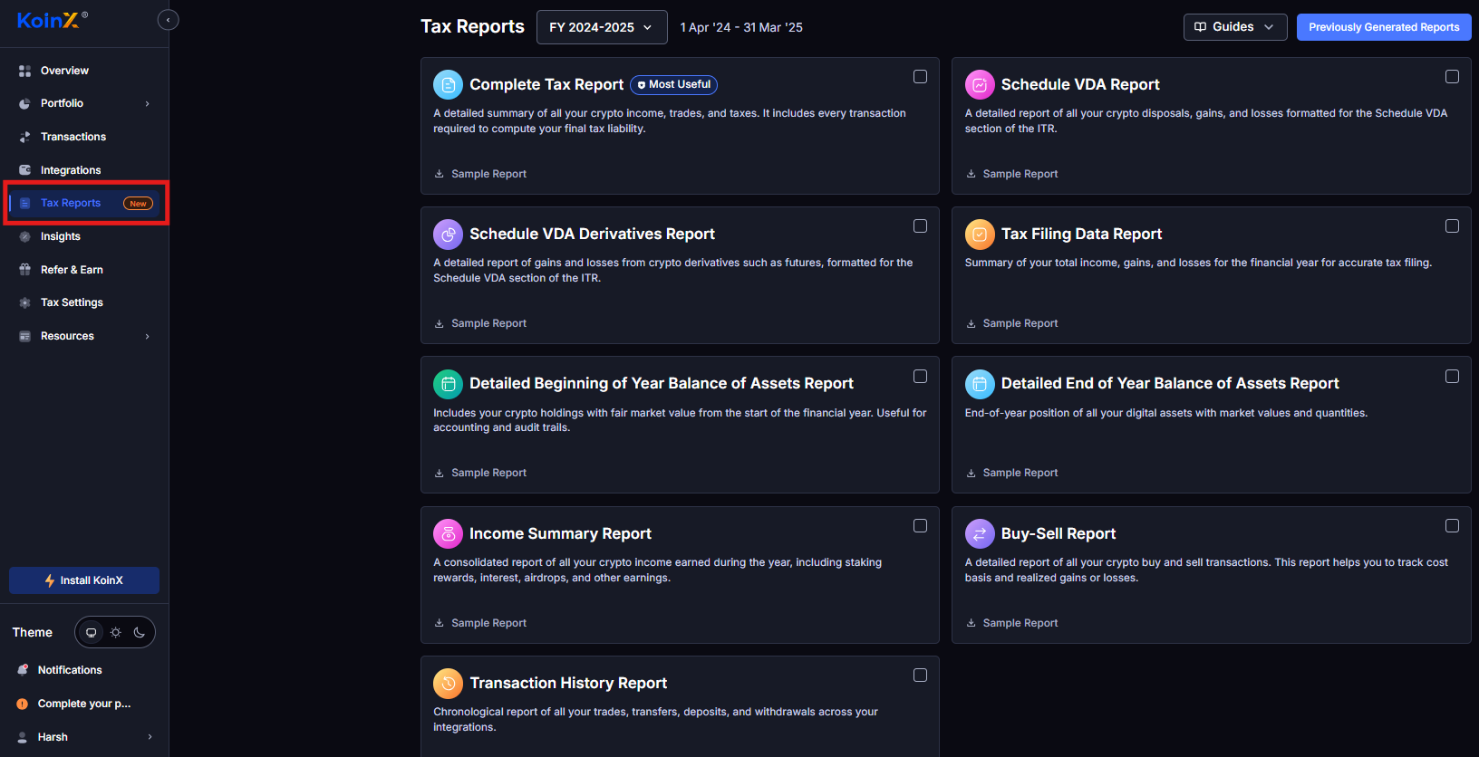Click the End of Year Balance icon
This screenshot has width=1479, height=757.
980,384
